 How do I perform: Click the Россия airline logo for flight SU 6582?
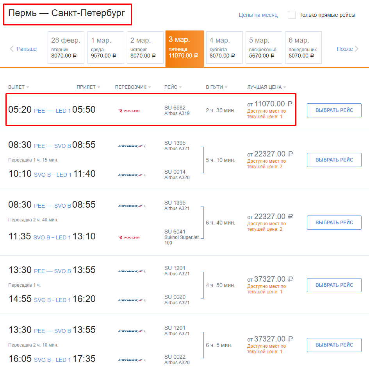(129, 111)
